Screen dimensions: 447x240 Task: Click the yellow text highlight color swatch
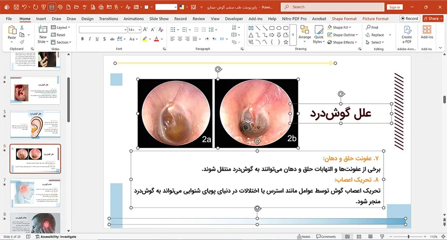pos(145,39)
